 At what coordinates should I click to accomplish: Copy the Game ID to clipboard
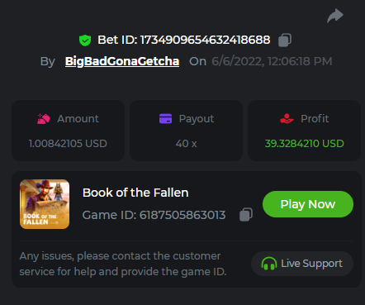pyautogui.click(x=246, y=214)
